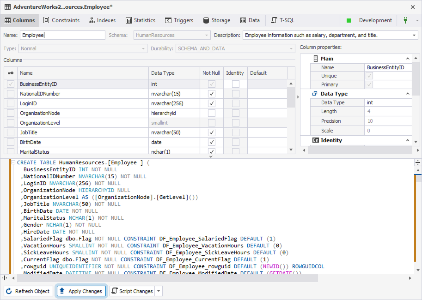Click the Data Type section icon
Screen dimensions: 422x300
click(x=315, y=94)
